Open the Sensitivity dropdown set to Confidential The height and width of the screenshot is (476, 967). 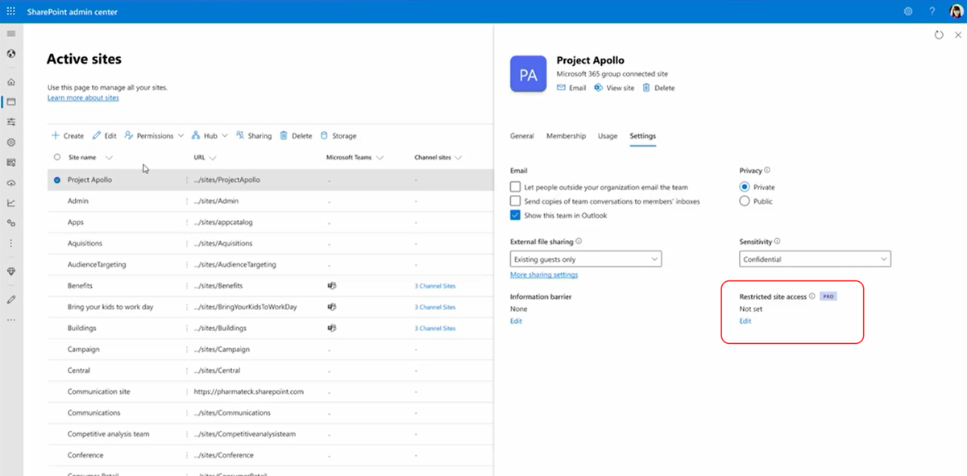[x=815, y=259]
